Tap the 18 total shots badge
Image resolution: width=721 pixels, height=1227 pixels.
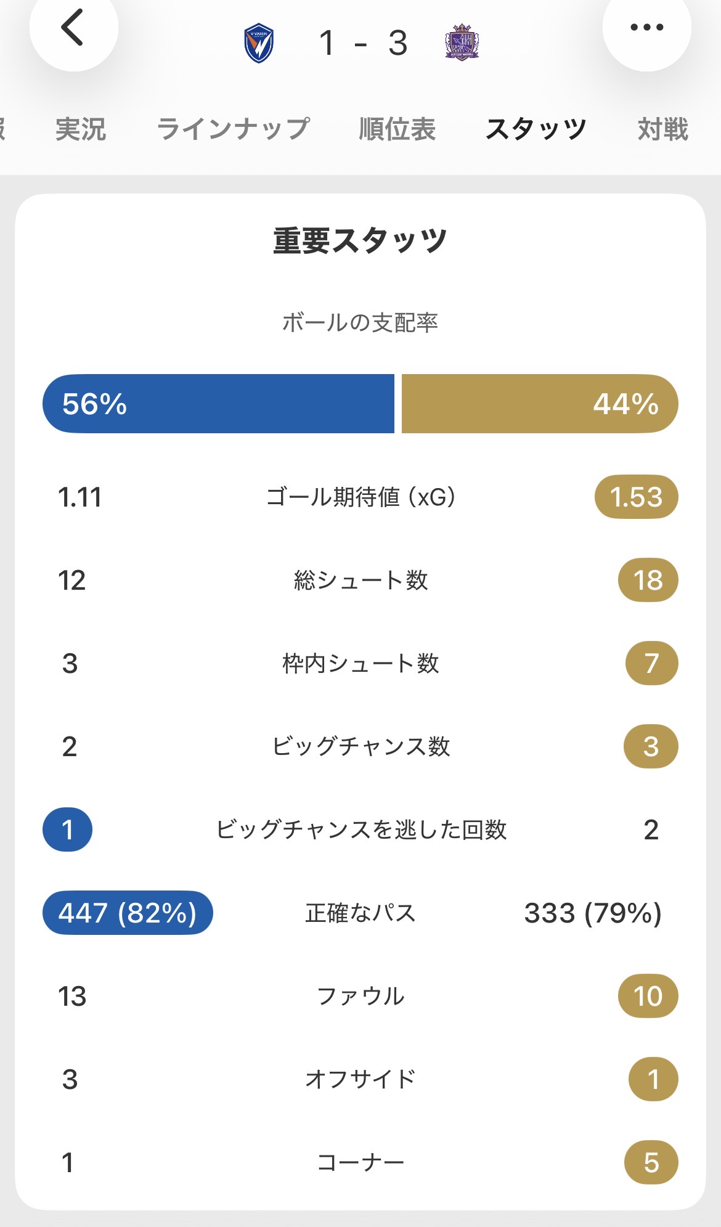[648, 581]
